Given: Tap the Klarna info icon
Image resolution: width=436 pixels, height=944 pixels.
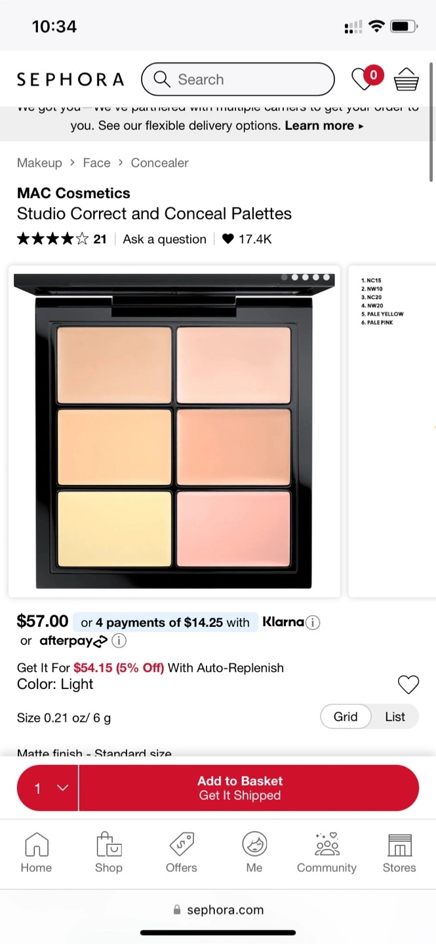Looking at the screenshot, I should coord(313,623).
